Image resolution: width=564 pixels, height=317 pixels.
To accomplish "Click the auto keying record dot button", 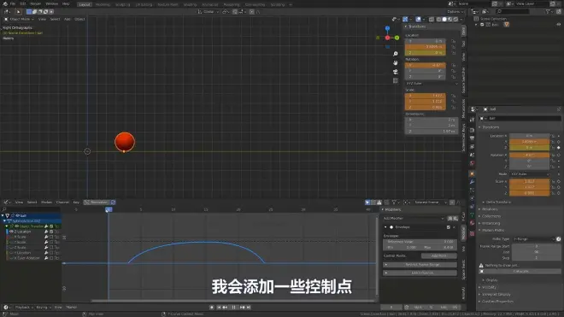I will click(212, 308).
